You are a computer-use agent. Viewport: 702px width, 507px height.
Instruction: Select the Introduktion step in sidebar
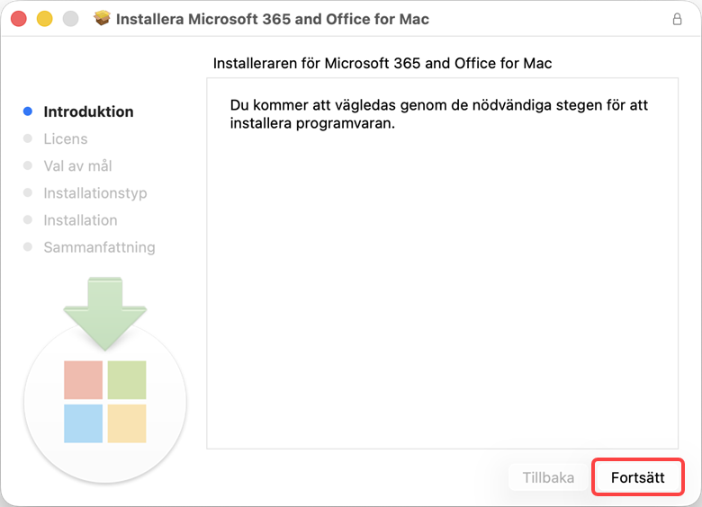point(88,111)
